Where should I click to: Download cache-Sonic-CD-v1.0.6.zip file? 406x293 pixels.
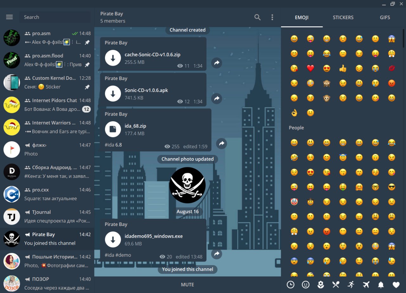click(x=113, y=58)
